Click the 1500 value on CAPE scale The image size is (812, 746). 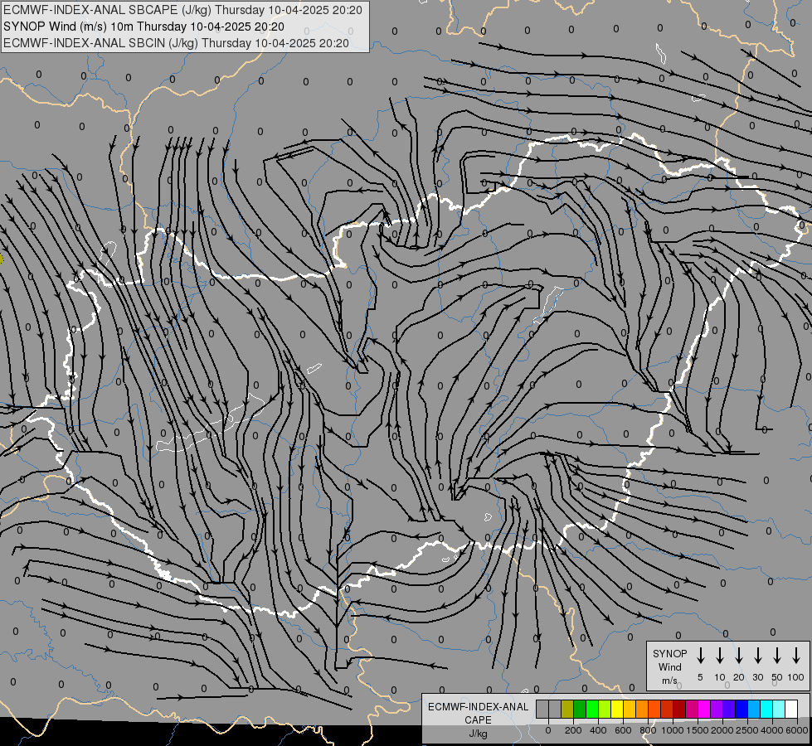pyautogui.click(x=698, y=730)
